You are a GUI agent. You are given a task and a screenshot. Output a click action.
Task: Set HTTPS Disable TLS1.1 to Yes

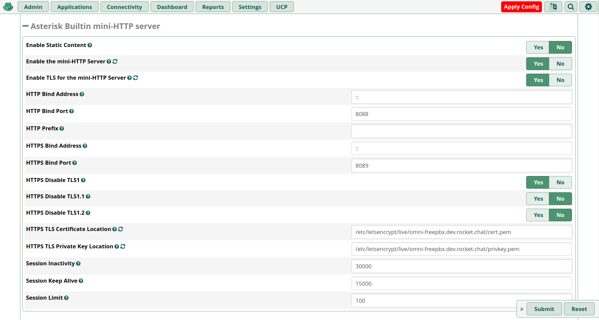tap(538, 199)
